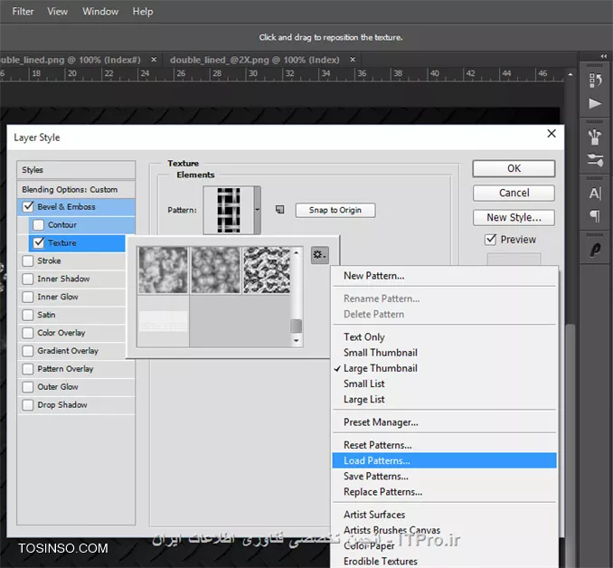The image size is (613, 568).
Task: Enable the Drop Shadow checkbox
Action: 28,404
